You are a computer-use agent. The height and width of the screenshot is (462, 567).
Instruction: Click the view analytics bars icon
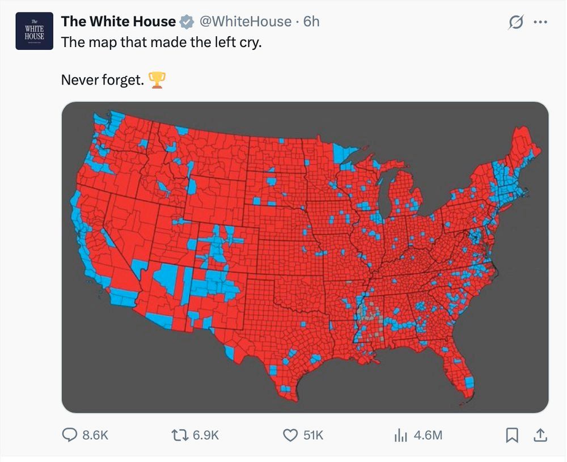click(x=401, y=435)
